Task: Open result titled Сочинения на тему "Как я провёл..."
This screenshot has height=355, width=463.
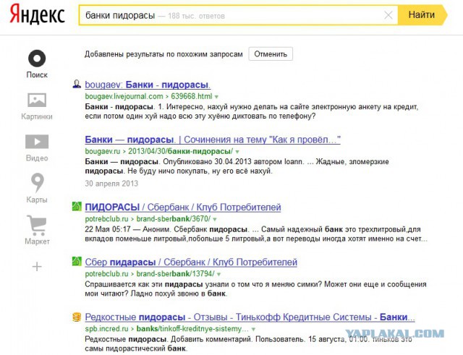Action: pyautogui.click(x=213, y=140)
